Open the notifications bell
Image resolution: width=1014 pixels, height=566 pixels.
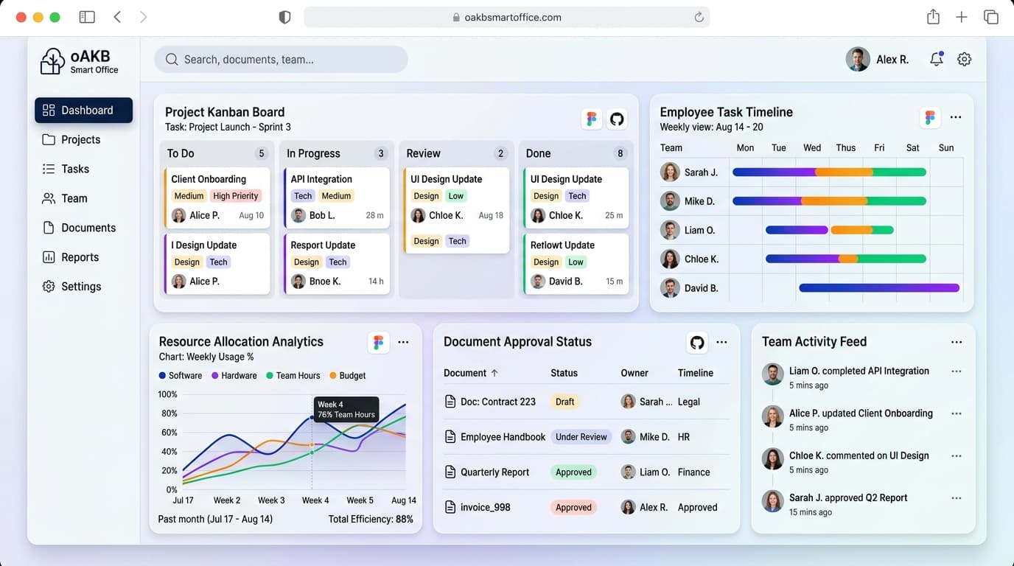click(x=937, y=60)
